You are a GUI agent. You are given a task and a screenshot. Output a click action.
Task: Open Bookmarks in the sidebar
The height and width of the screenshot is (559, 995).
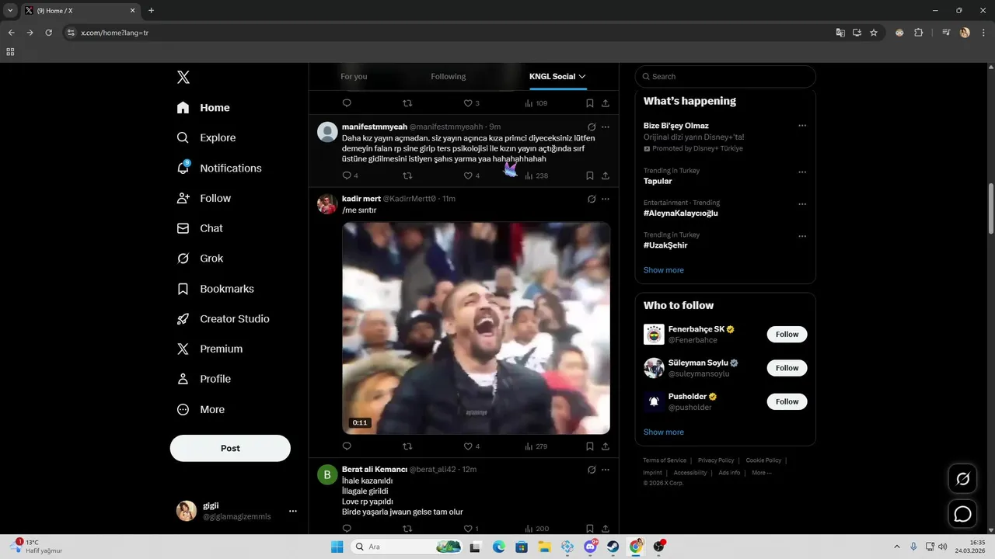[x=216, y=289]
